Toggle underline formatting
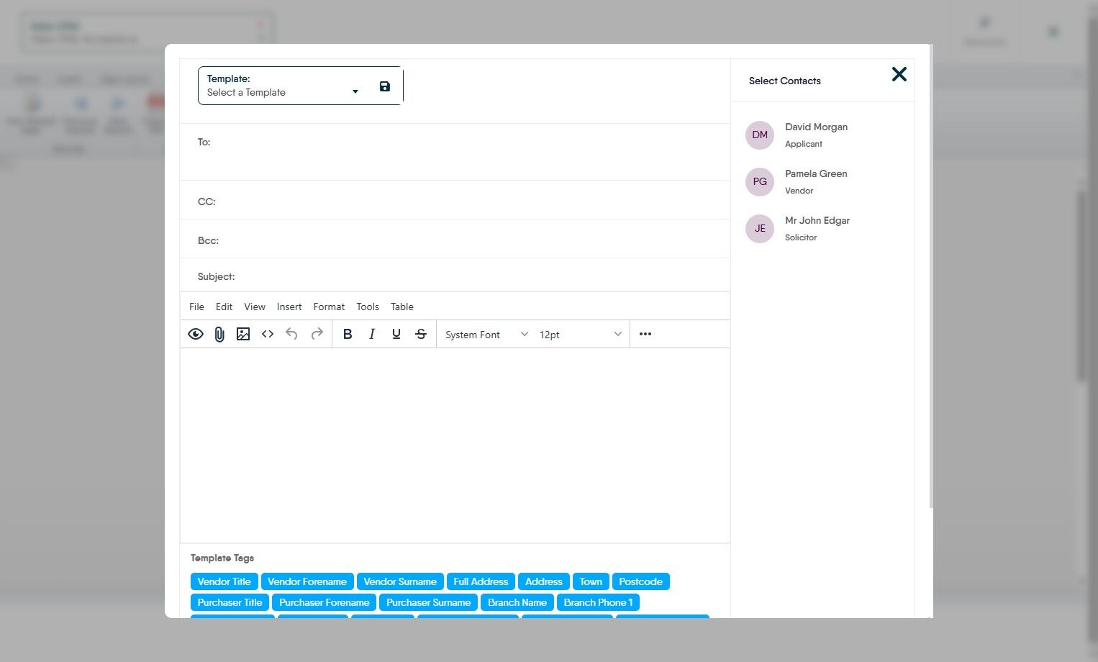 point(396,334)
